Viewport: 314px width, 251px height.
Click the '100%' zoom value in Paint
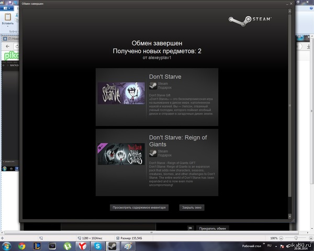pos(274,238)
